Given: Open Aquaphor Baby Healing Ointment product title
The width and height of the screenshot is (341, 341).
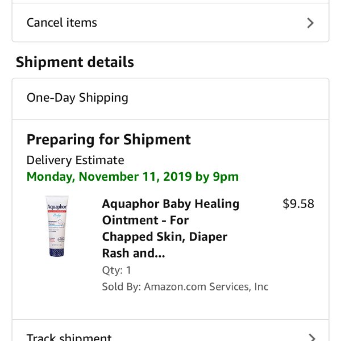Looking at the screenshot, I should (170, 203).
